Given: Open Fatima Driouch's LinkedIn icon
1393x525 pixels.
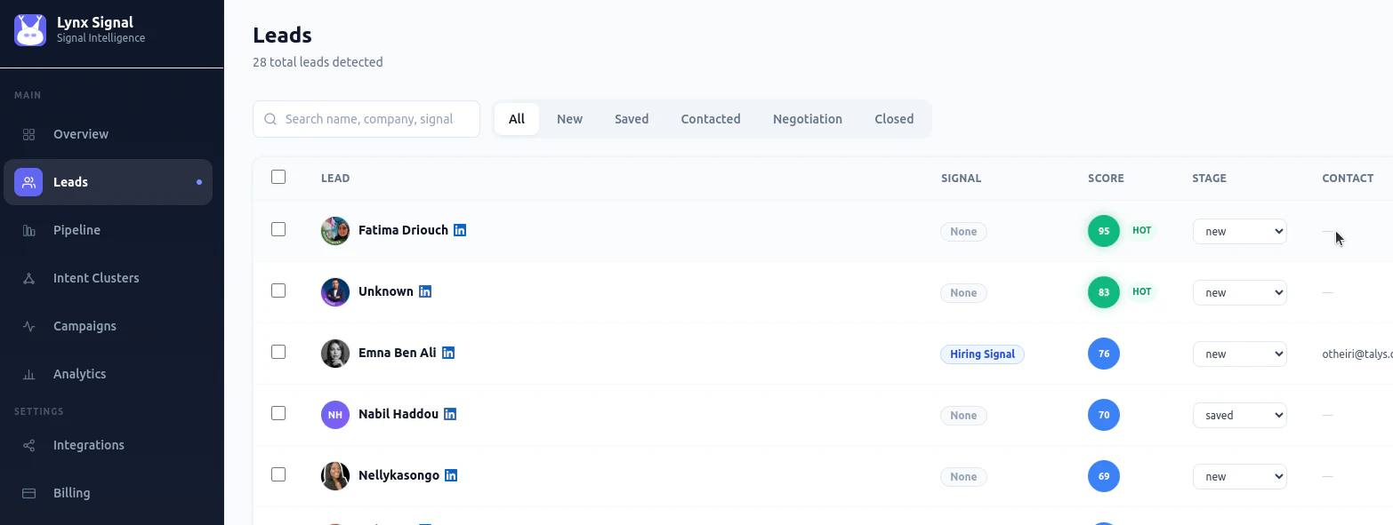Looking at the screenshot, I should (460, 230).
